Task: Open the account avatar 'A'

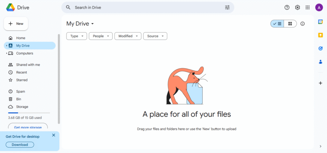Action: [319, 8]
